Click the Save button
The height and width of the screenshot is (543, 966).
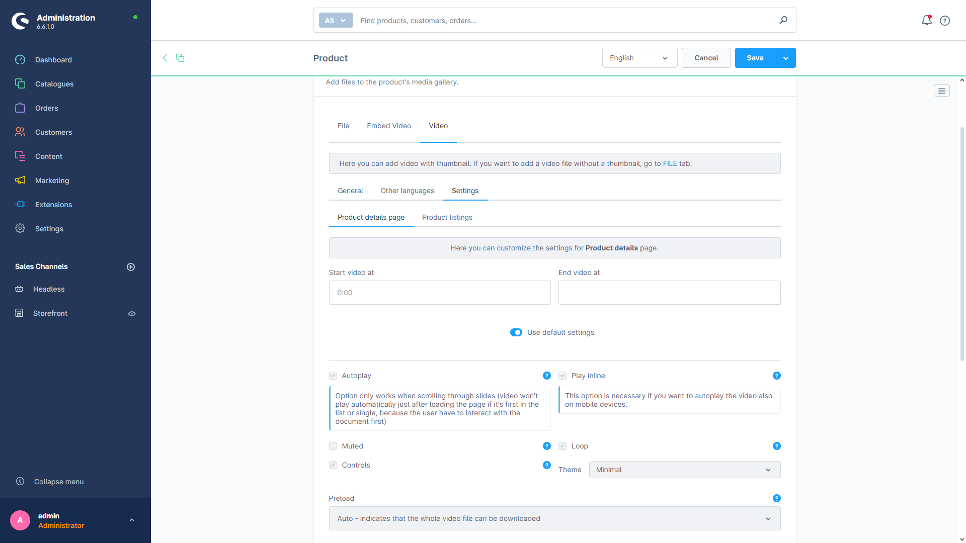[756, 58]
